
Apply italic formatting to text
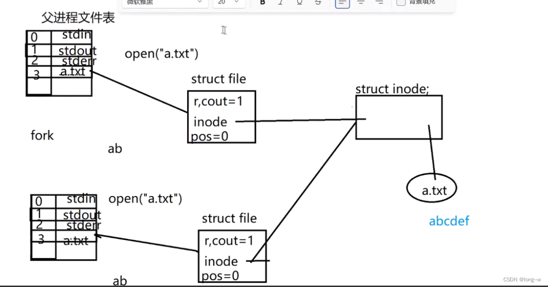(x=281, y=2)
